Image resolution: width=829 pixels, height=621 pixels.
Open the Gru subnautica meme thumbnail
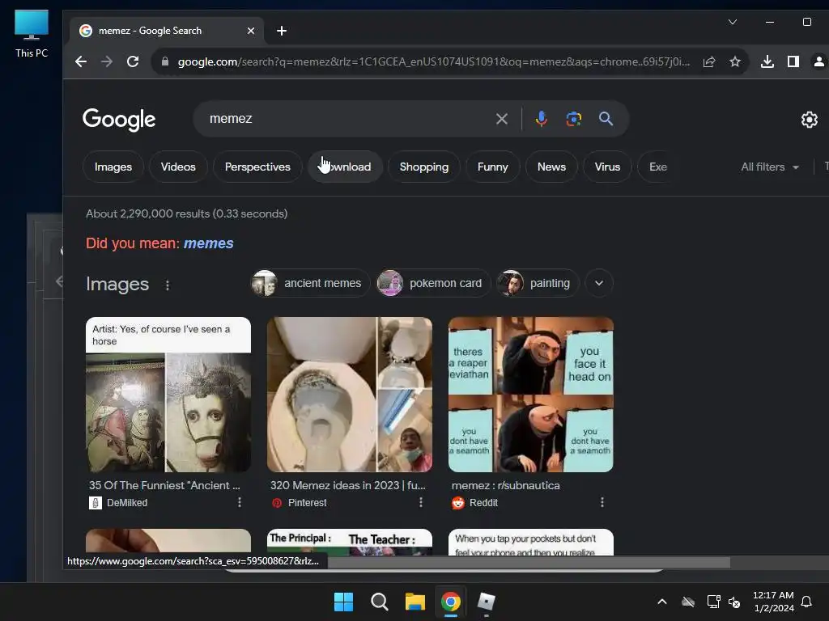[531, 395]
